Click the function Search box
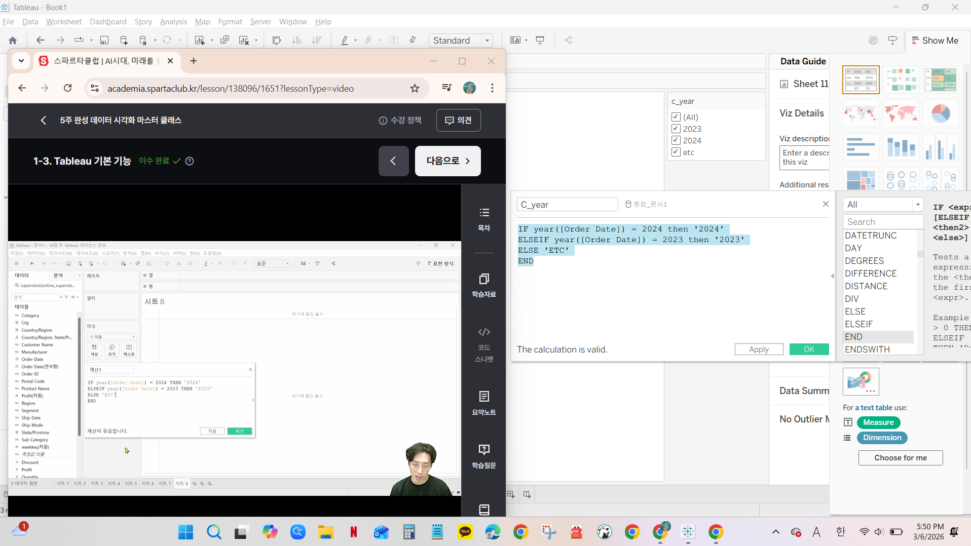 (x=883, y=222)
